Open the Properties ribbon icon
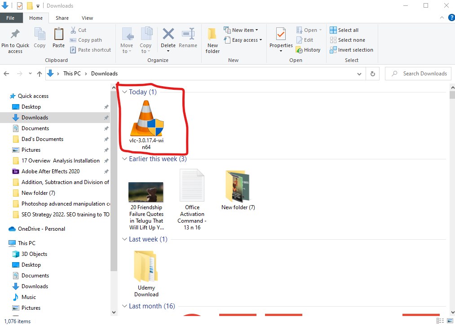Screen dimensions: 455x325 (281, 34)
